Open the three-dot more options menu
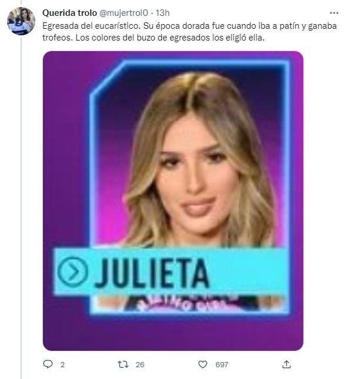348x379 pixels. point(334,13)
